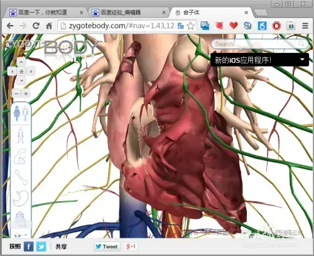The height and width of the screenshot is (256, 314).
Task: Zoom in with plus button
Action: (x=26, y=94)
